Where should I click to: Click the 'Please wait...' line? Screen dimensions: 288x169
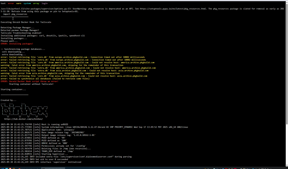[x=9, y=41]
